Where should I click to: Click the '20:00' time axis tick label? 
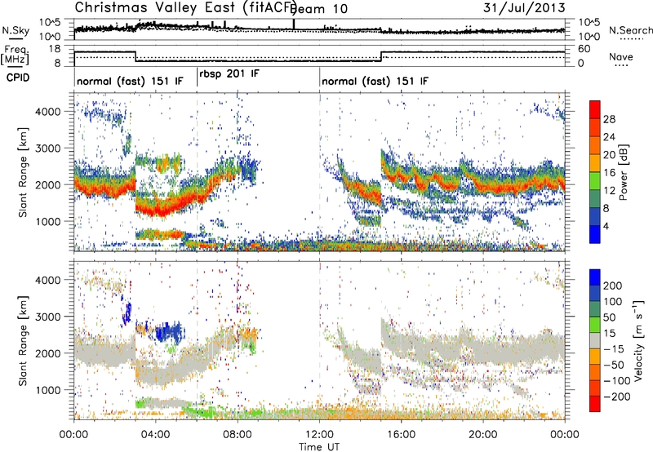(483, 435)
